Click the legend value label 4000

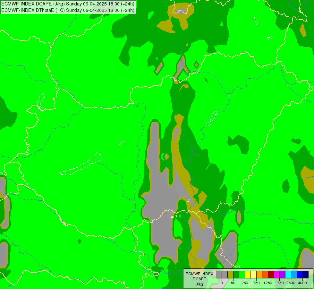(302, 283)
